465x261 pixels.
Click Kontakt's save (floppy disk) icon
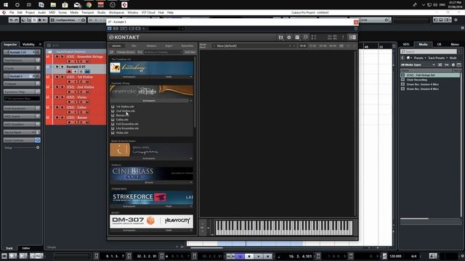tap(280, 37)
